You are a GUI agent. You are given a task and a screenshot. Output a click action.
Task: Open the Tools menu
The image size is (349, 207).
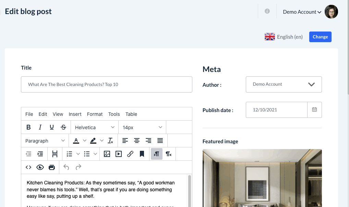[x=114, y=114]
